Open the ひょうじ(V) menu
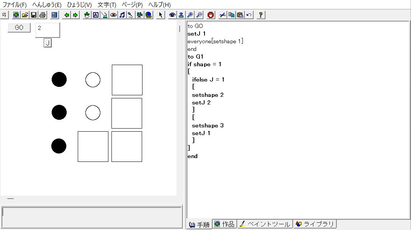Screen dimensions: 411x230 point(79,5)
